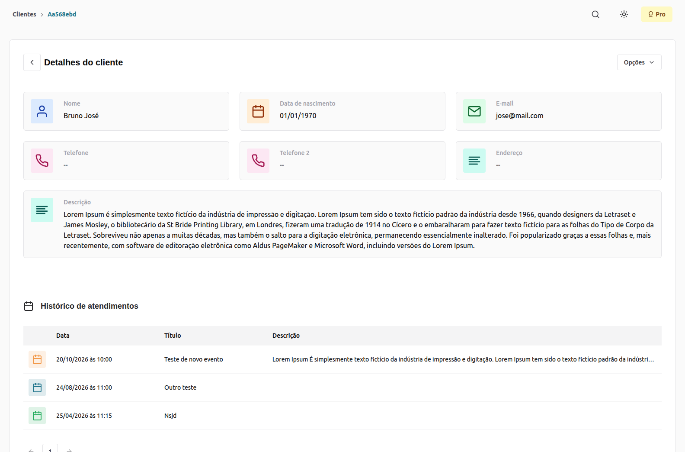
Task: Select the Lorem Ipsum paragraph in Descrição card
Action: [x=359, y=230]
